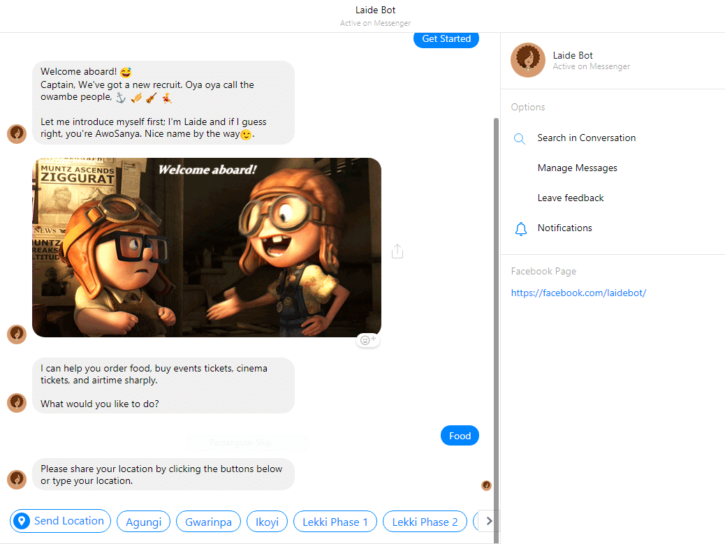Open Manage Messages option
This screenshot has width=725, height=544.
[x=577, y=168]
